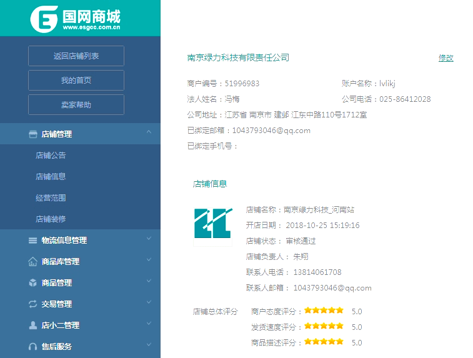The height and width of the screenshot is (358, 473).
Task: Click the 5.0 score beside 商品描述评分
Action: (x=357, y=342)
